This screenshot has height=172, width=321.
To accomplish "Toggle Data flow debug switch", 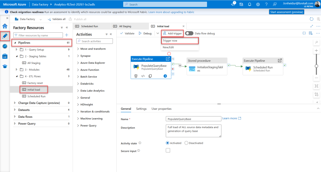I will click(x=189, y=34).
